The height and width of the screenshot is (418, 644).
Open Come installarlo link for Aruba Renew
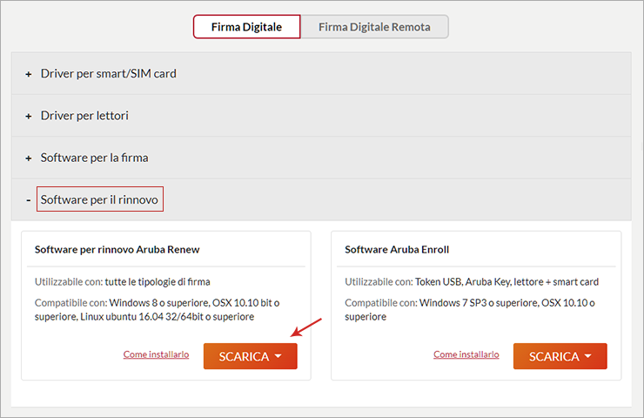pos(156,354)
